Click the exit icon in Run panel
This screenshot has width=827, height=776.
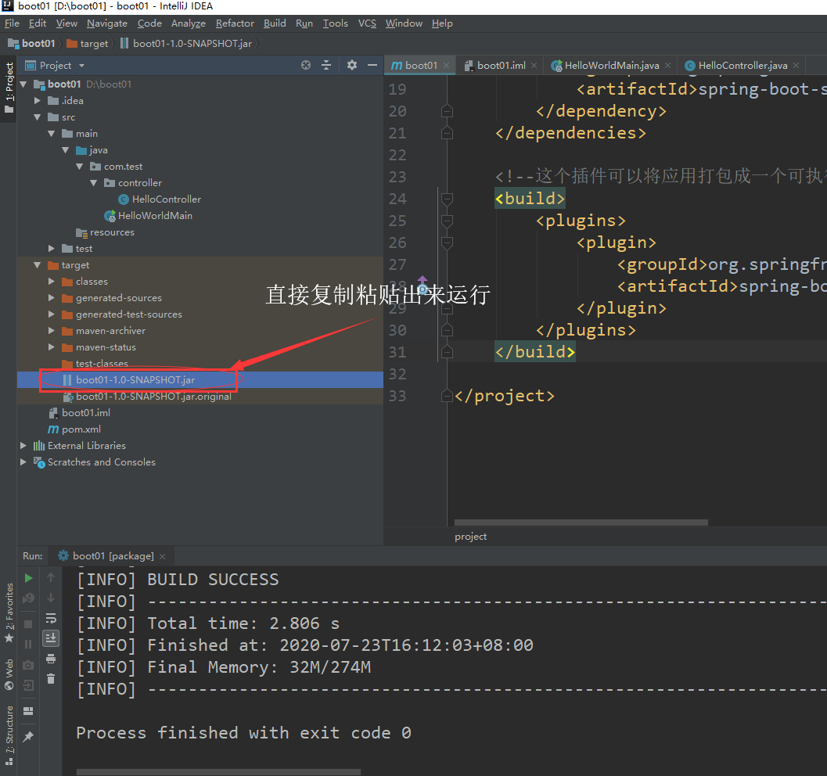click(x=28, y=685)
